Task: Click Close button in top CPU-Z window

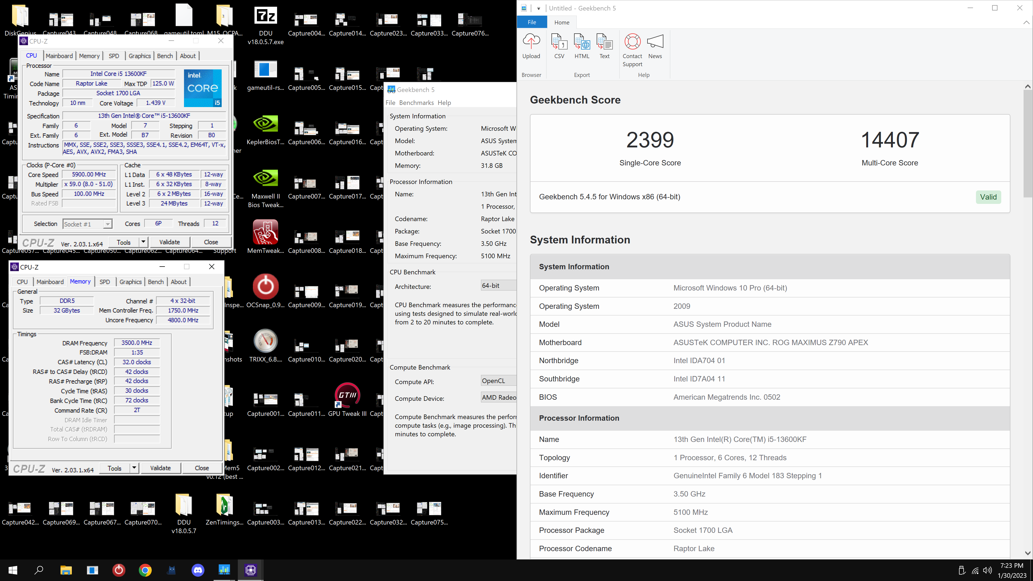Action: 211,242
